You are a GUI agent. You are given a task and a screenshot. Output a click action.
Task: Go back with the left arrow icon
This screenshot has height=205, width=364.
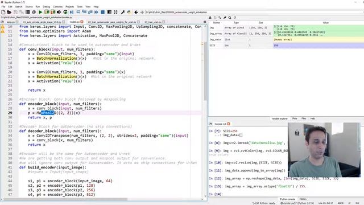pos(136,12)
